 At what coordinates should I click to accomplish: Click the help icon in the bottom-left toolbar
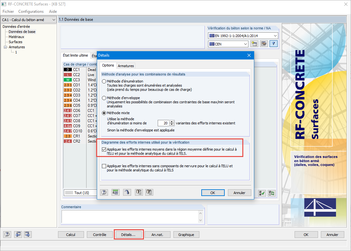point(7,234)
